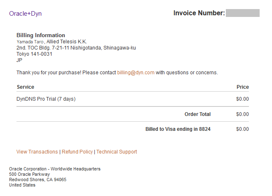Click the Service column header
The image size is (272, 196).
click(26, 87)
